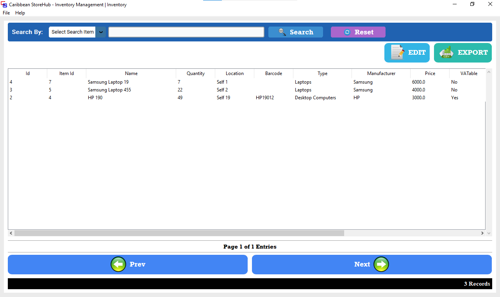Sort by the Id column header

click(28, 73)
